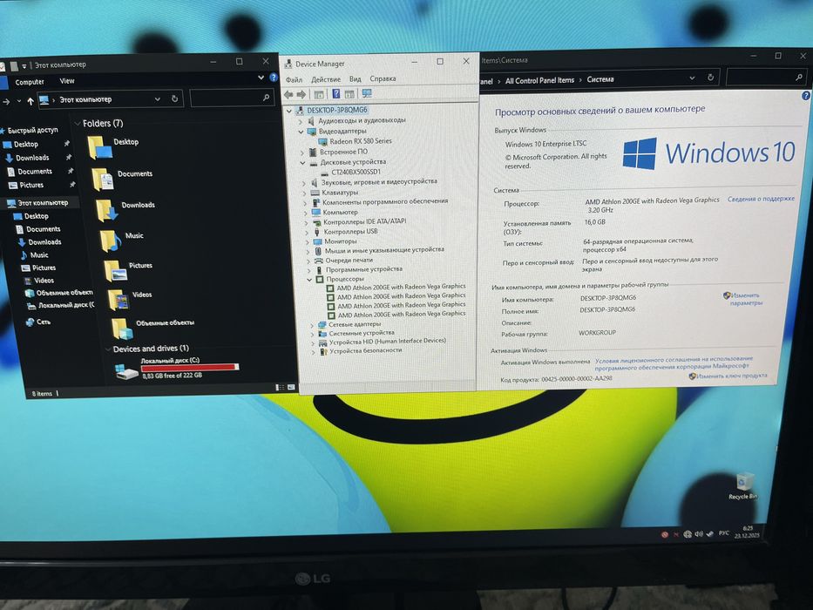Collapse Видеоадаптеры node
The height and width of the screenshot is (610, 813).
[x=301, y=132]
